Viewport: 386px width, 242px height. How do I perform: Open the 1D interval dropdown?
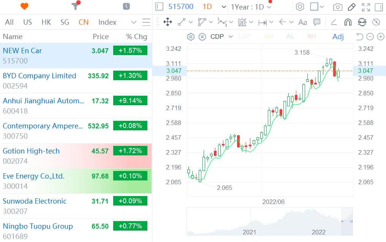213,7
